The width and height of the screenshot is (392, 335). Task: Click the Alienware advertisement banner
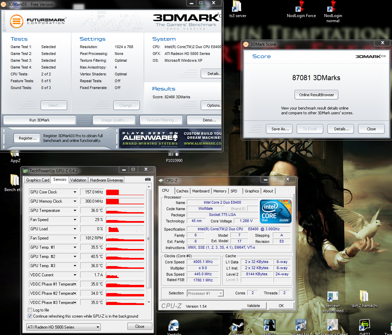[x=170, y=139]
